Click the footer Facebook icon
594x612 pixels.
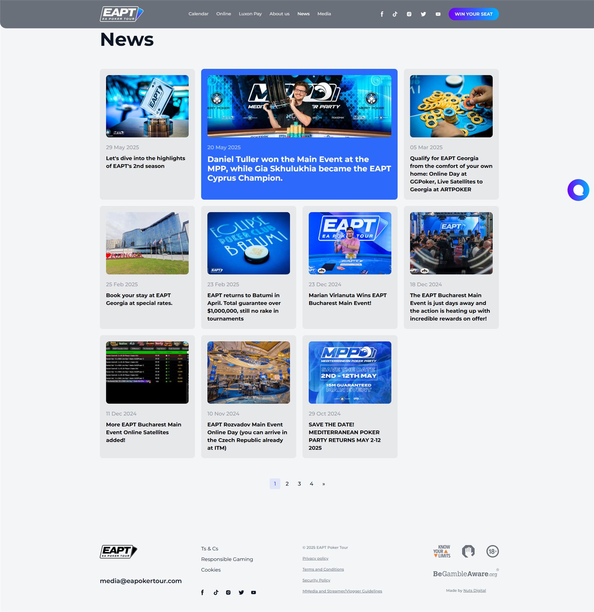[x=202, y=592]
